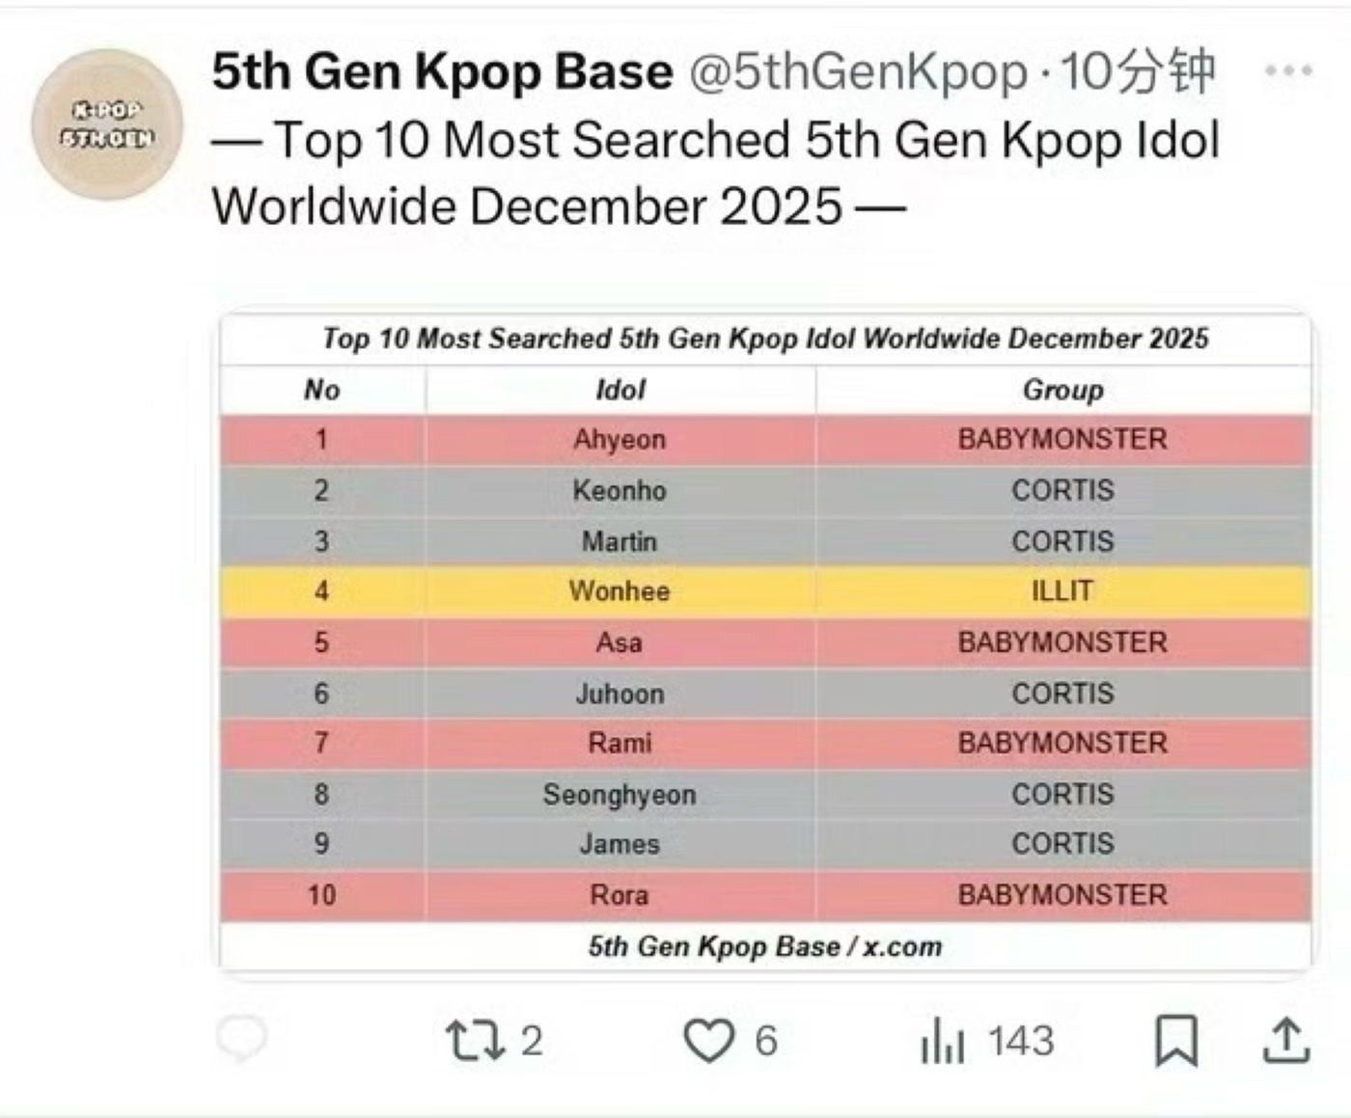Image resolution: width=1351 pixels, height=1118 pixels.
Task: Open the reply composer via speech bubble icon
Action: click(x=243, y=1040)
